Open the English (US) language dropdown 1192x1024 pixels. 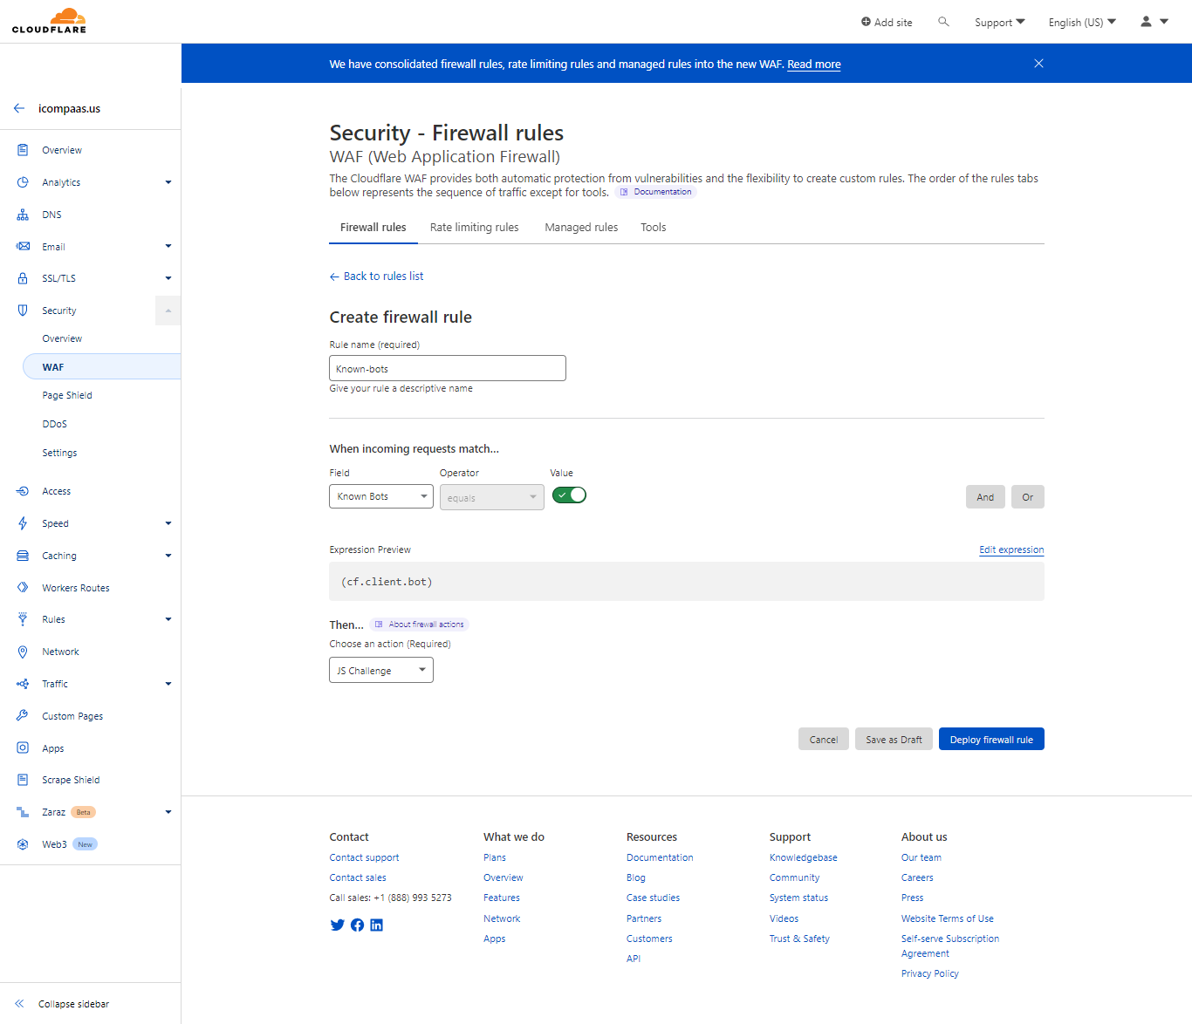[1082, 22]
